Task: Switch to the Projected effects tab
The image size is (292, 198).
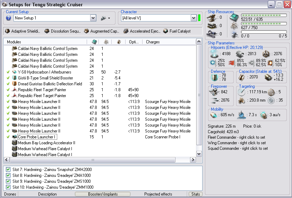Action: (x=158, y=194)
